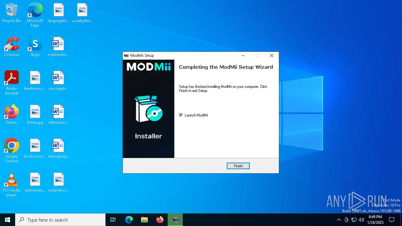Open Microsoft Edge from the taskbar
Screen dimensions: 402x226
pyautogui.click(x=129, y=220)
